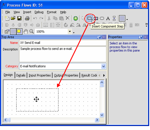Click the Name field 'XY Send E-mail'
This screenshot has height=130, width=150.
[x=63, y=43]
